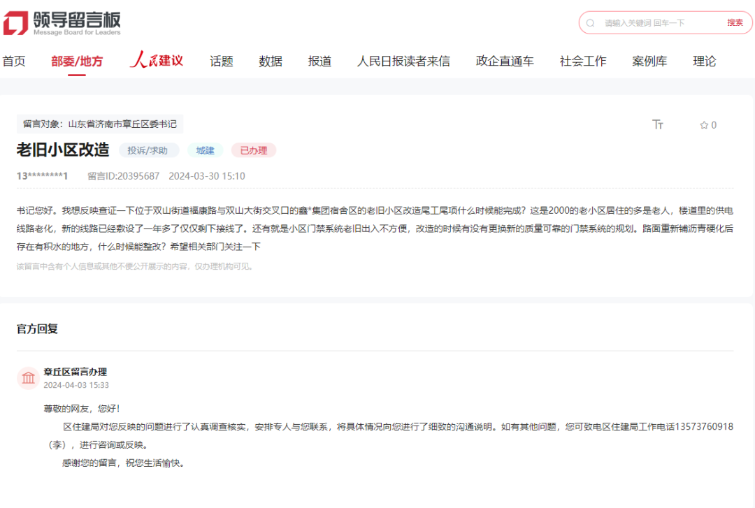Click the search magnifier icon
Screen dimensions: 755x508
590,23
